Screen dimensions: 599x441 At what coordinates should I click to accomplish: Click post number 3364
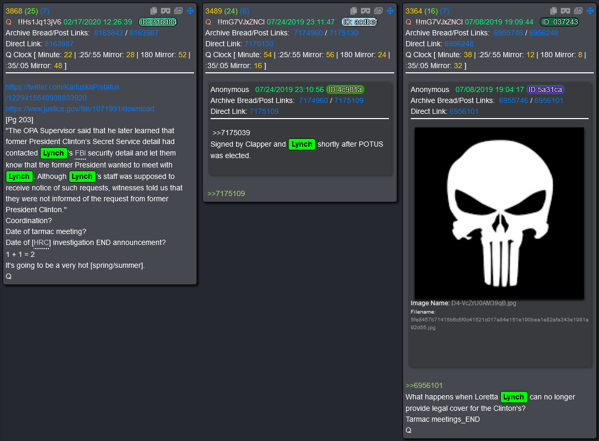click(x=414, y=11)
